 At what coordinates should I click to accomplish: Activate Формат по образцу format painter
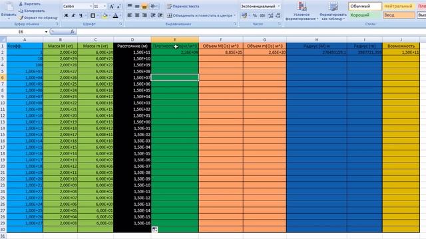pos(38,18)
